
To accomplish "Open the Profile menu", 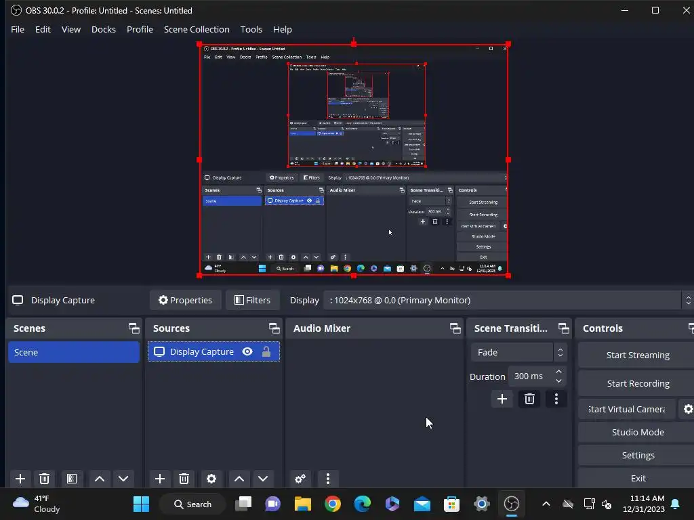I will coord(140,29).
